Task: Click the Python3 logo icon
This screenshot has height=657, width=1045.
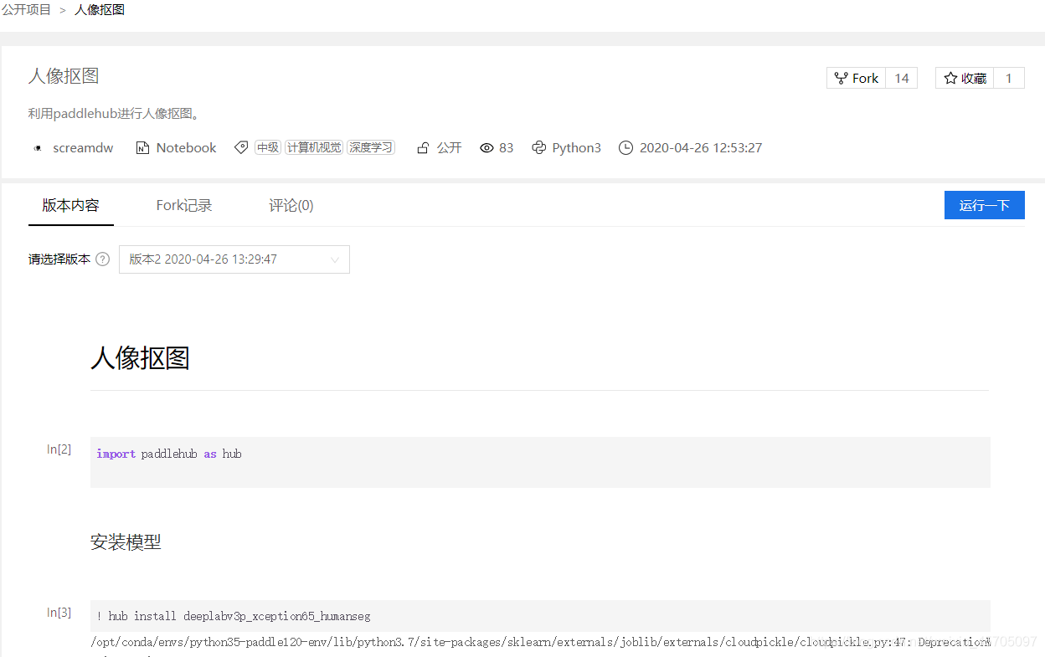Action: point(539,148)
